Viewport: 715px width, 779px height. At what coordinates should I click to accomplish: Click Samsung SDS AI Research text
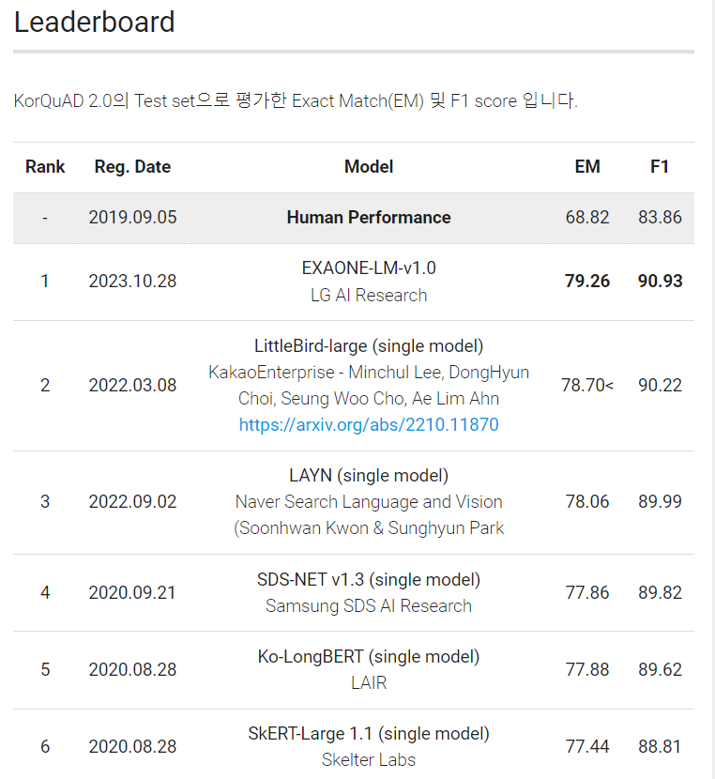point(369,606)
